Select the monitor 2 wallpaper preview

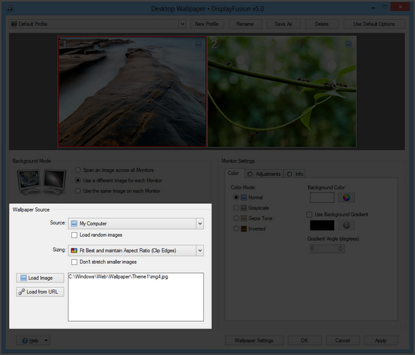(x=282, y=92)
